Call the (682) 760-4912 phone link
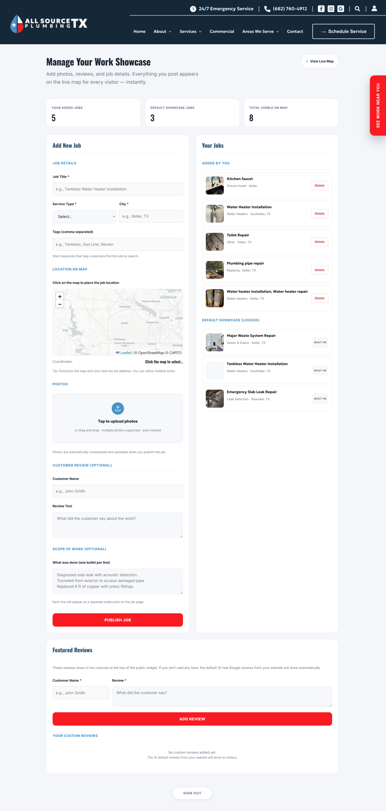Image resolution: width=386 pixels, height=811 pixels. (290, 9)
